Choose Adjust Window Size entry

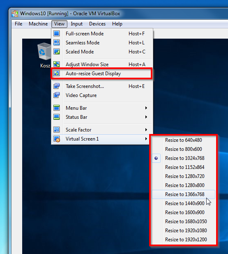point(102,65)
